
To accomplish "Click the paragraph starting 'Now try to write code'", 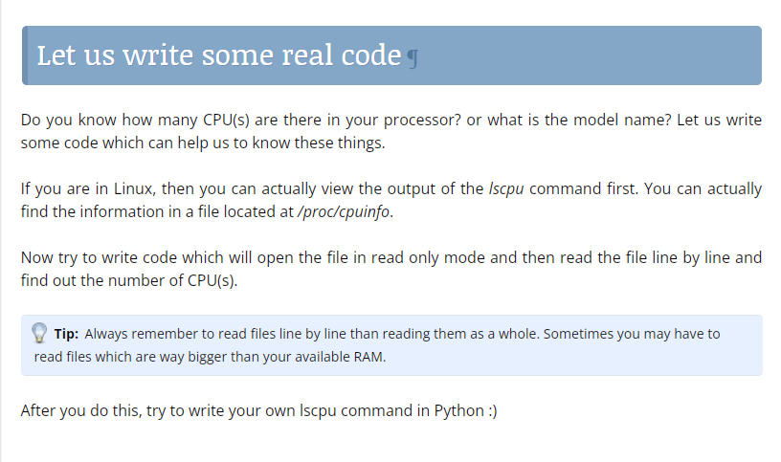I will (390, 269).
